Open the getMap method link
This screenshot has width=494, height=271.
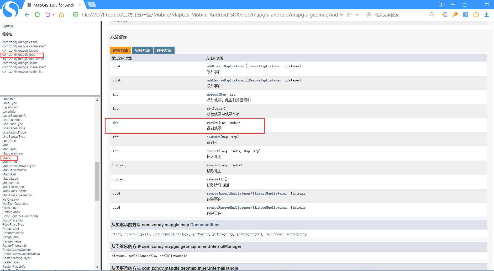tap(212, 123)
